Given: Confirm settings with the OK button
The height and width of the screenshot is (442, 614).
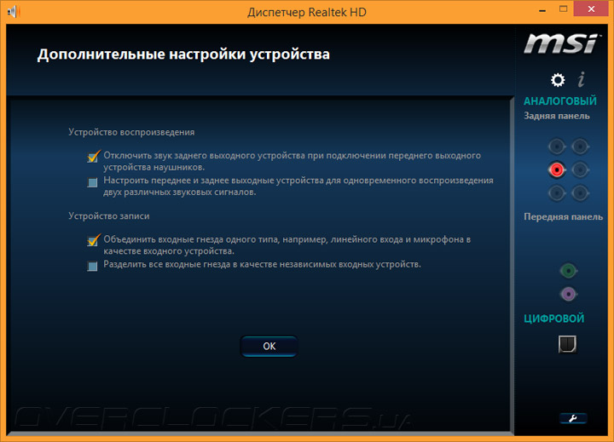Looking at the screenshot, I should tap(269, 346).
